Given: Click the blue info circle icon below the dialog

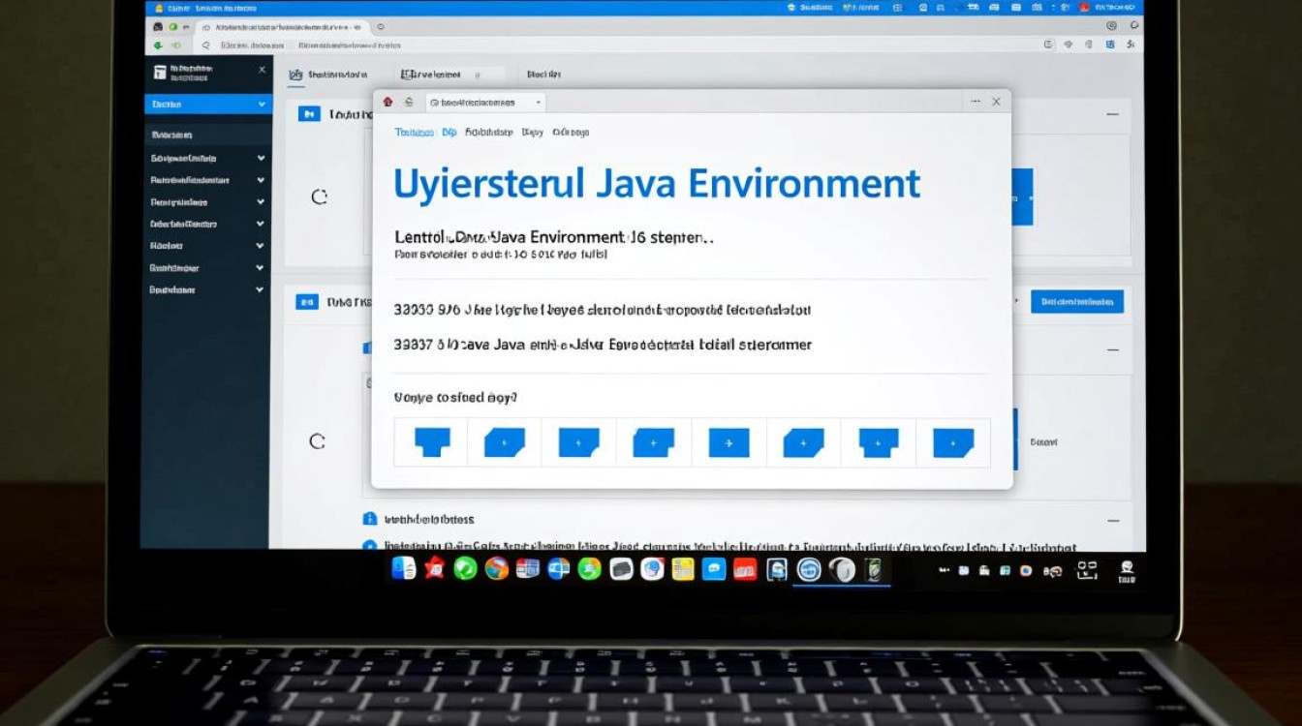Looking at the screenshot, I should click(369, 519).
